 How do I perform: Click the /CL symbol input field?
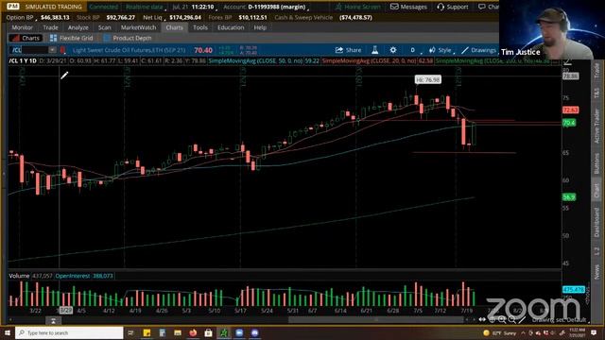[29, 50]
